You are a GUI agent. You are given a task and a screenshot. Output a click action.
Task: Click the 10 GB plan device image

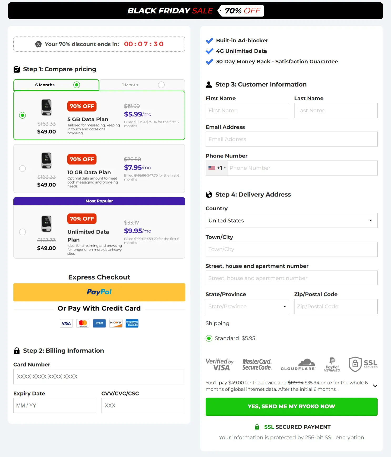(x=47, y=160)
